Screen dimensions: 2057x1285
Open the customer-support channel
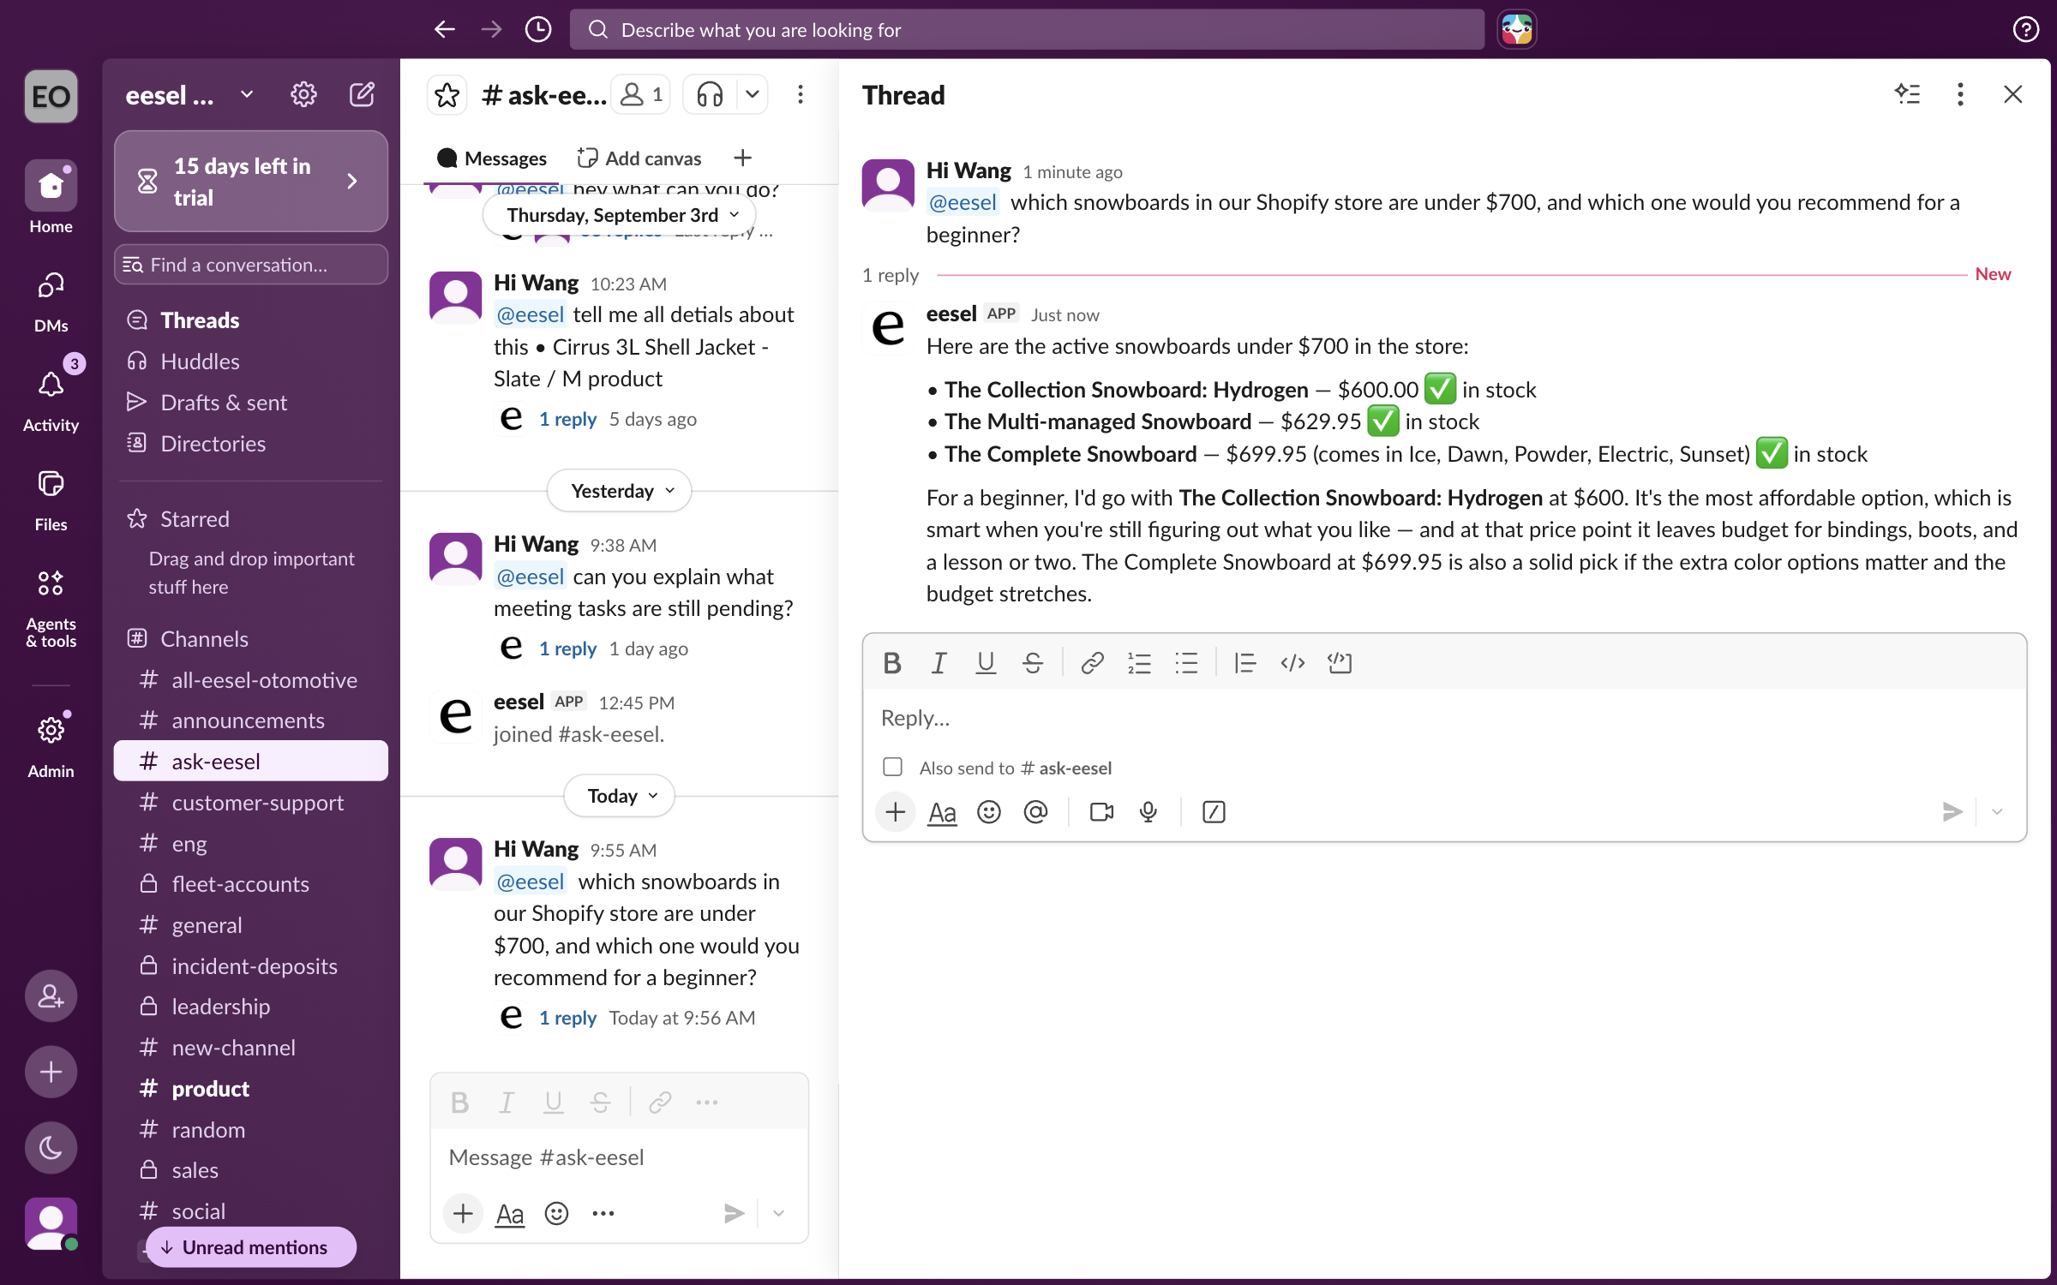click(x=250, y=803)
